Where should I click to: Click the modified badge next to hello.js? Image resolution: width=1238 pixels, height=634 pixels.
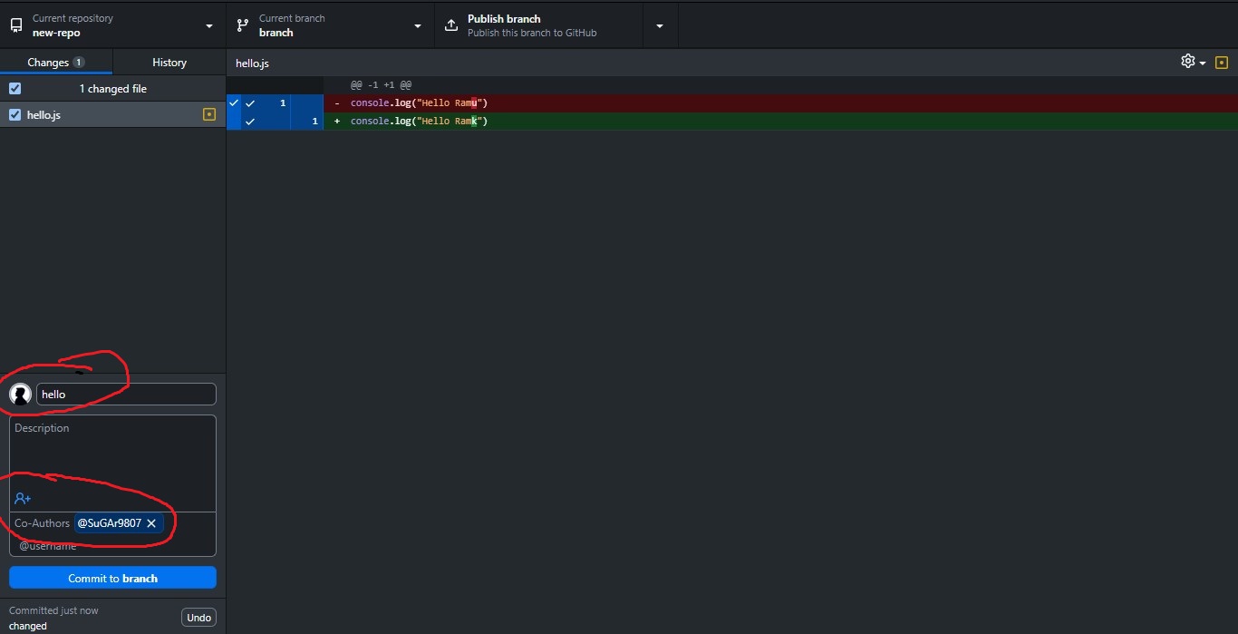coord(209,115)
